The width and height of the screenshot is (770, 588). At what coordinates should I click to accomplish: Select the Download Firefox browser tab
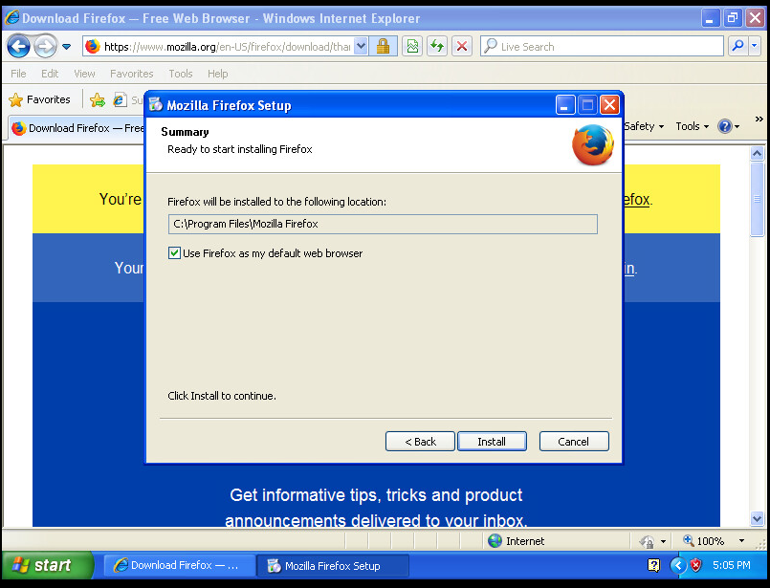click(77, 128)
